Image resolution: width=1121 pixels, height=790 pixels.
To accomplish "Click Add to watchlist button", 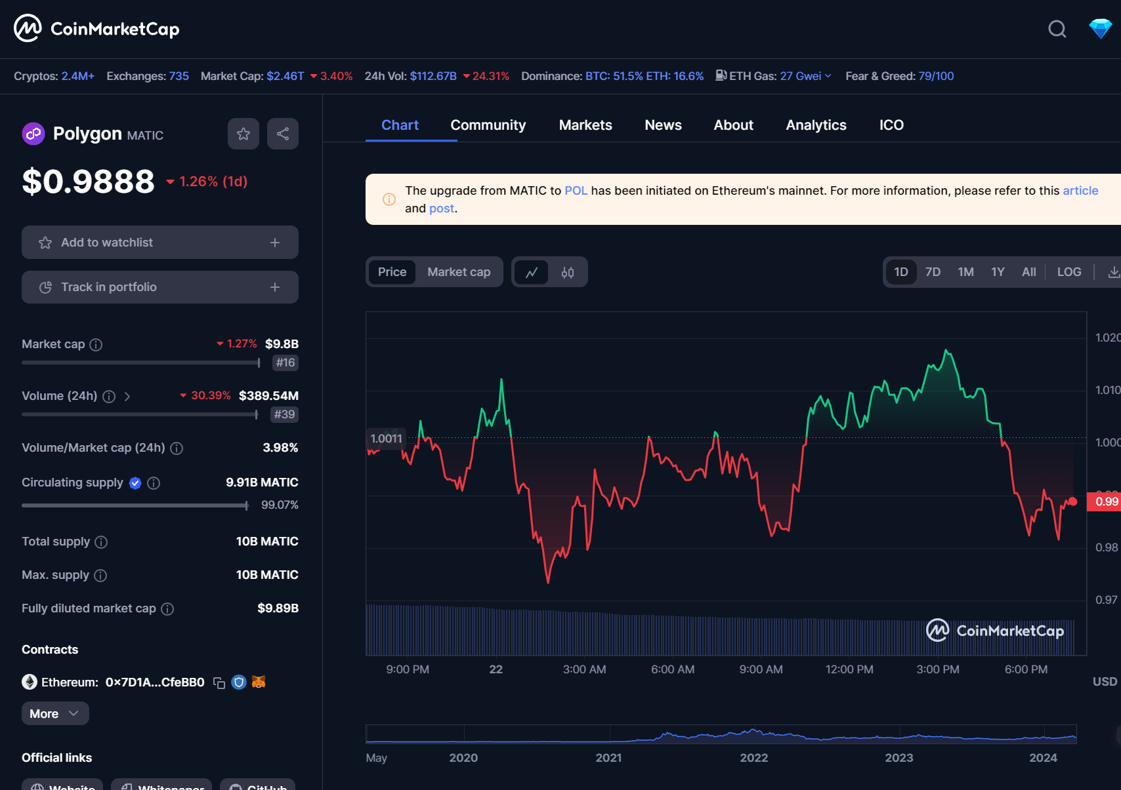I will point(159,243).
